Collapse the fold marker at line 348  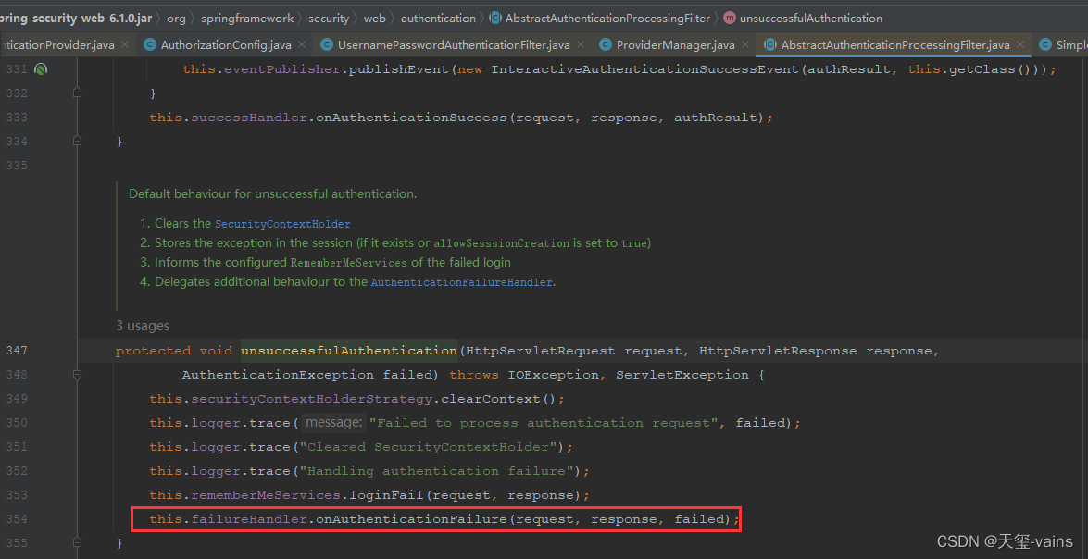[x=77, y=375]
